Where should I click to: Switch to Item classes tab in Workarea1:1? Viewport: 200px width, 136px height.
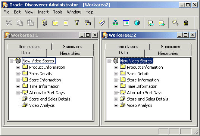pos(29,46)
